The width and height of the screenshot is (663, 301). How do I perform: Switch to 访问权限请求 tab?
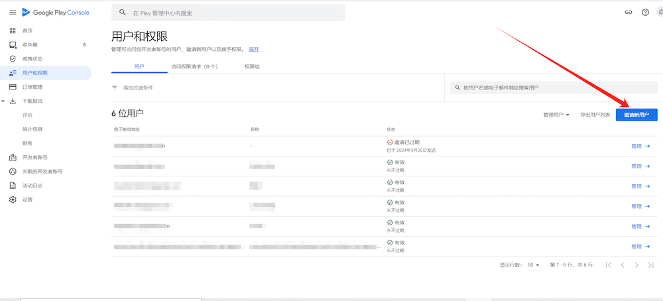pos(194,67)
